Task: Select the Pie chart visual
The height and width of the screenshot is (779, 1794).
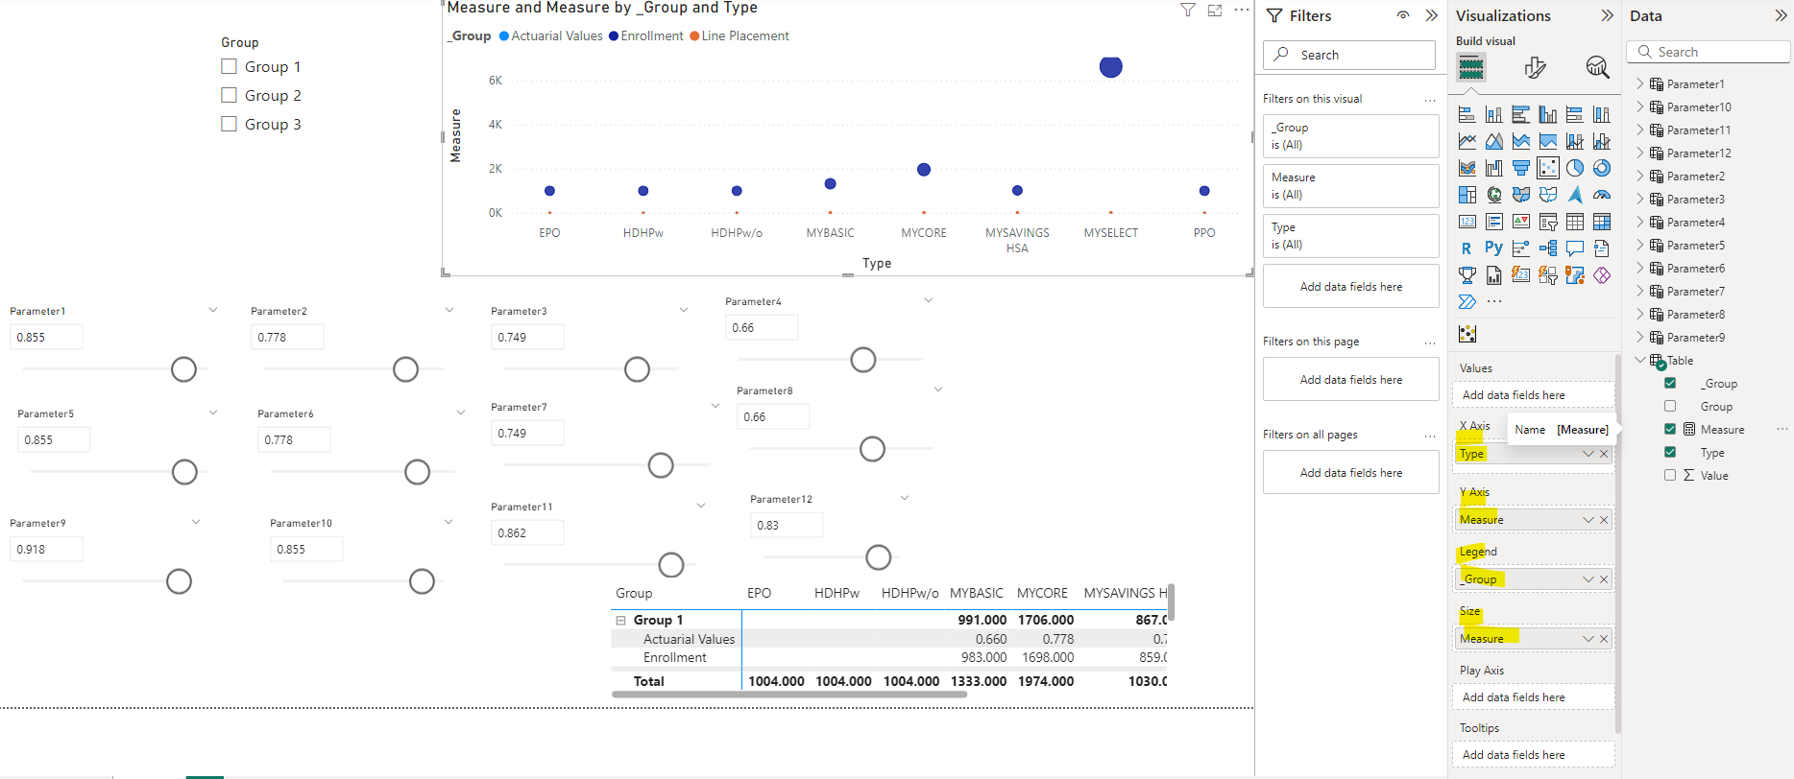Action: pyautogui.click(x=1575, y=169)
